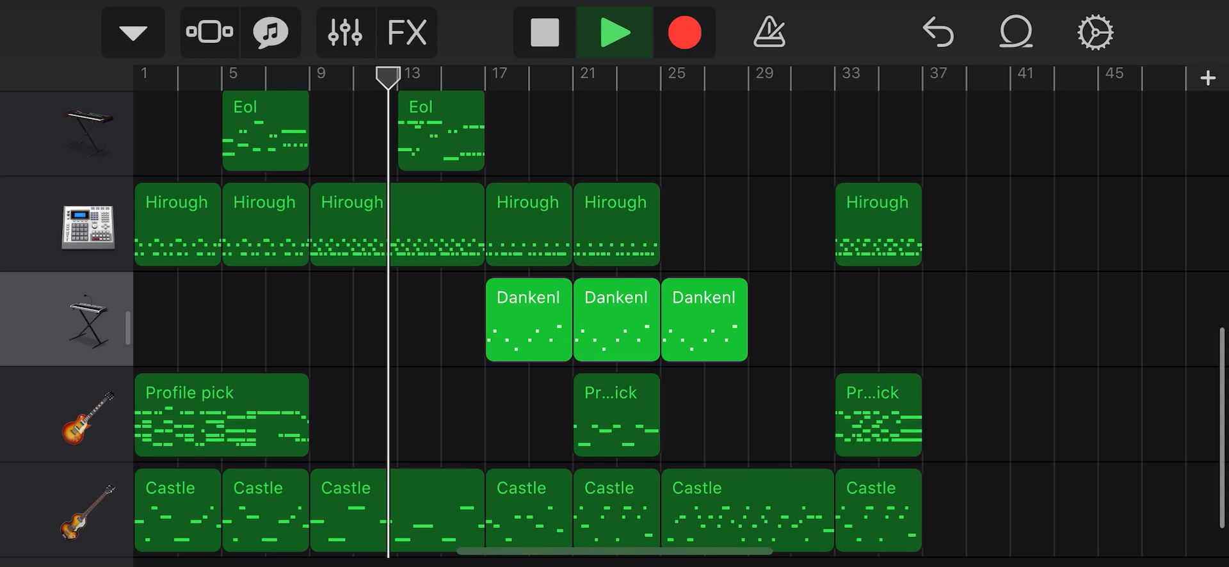
Task: Open the track controls mixer
Action: point(346,33)
